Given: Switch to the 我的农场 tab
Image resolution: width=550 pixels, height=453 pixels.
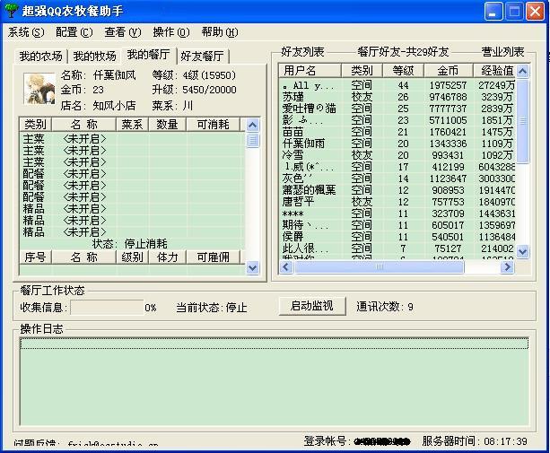Looking at the screenshot, I should (x=40, y=57).
